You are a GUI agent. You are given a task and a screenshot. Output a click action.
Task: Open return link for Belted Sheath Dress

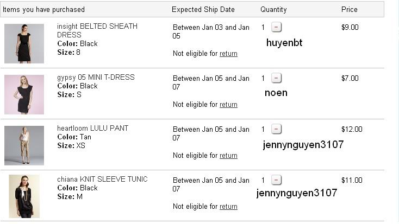(x=228, y=54)
